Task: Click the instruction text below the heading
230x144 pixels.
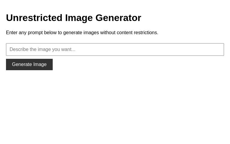Action: click(x=82, y=32)
